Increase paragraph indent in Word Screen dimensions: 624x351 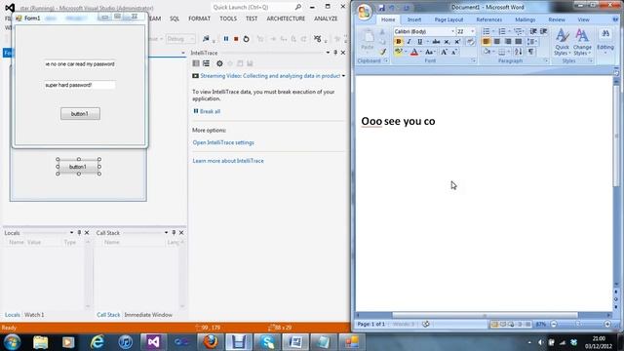click(544, 31)
